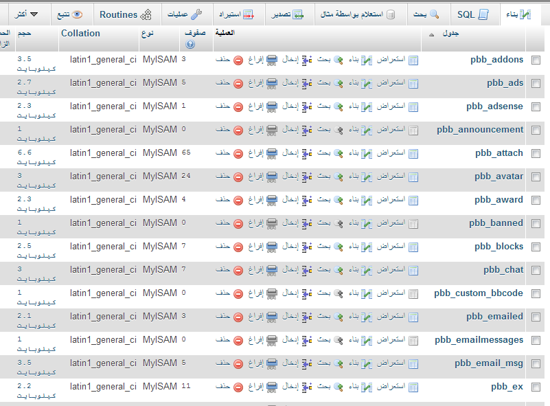
Task: Click the red drop icon for pbb_ads
Action: [x=238, y=84]
